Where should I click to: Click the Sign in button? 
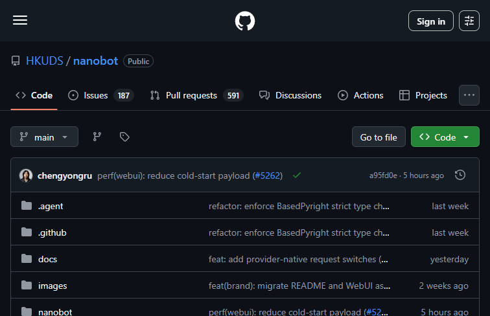(x=430, y=21)
